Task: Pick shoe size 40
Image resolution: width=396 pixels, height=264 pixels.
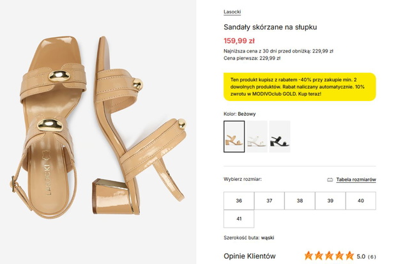Action: click(361, 201)
